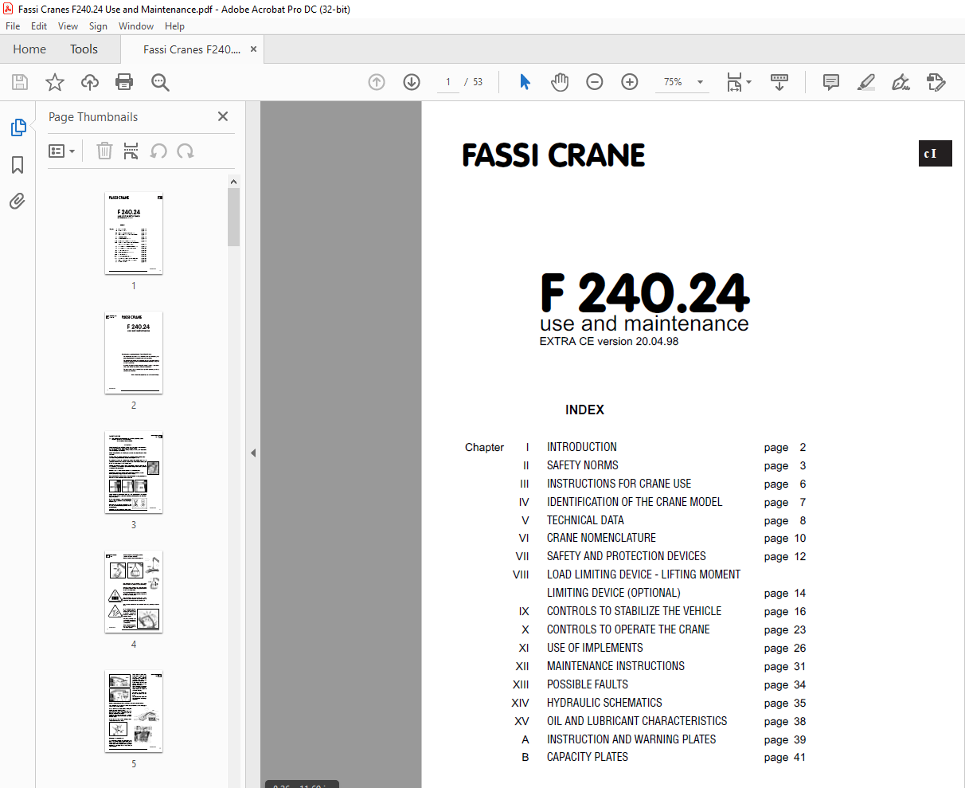
Task: Open the Bookmarks sidebar panel
Action: click(x=18, y=165)
